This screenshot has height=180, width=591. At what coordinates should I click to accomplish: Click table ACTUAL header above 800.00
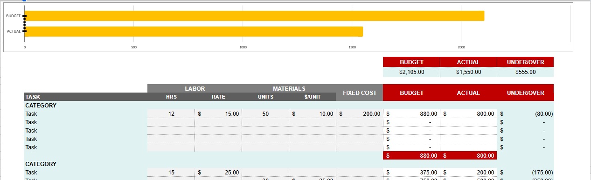[468, 93]
